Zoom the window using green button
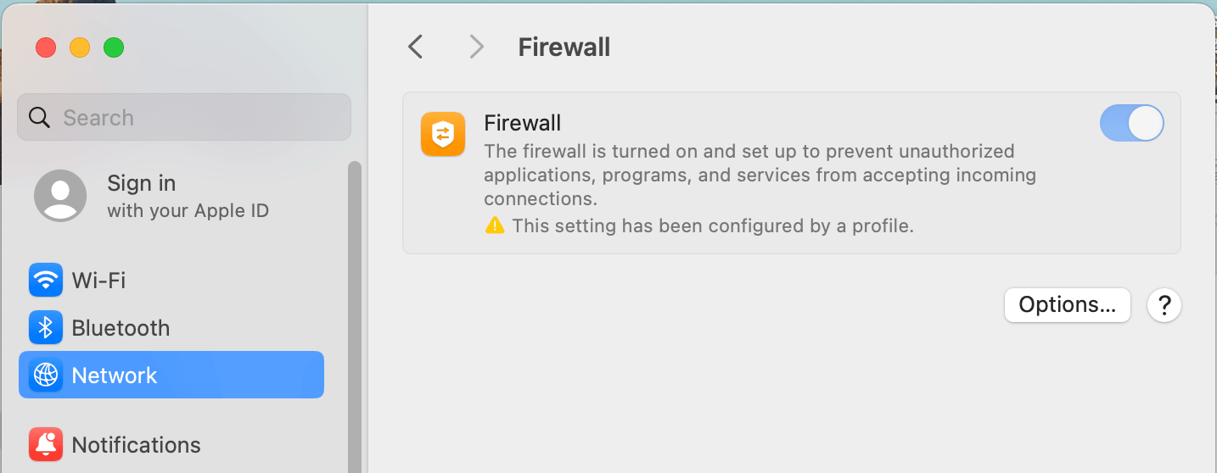The height and width of the screenshot is (473, 1217). coord(114,47)
